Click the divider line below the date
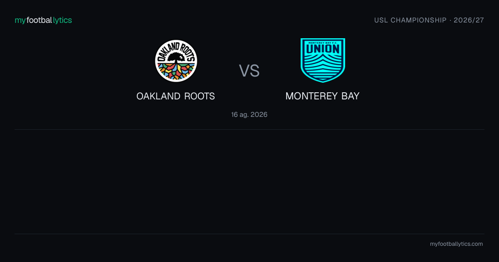 (249, 129)
